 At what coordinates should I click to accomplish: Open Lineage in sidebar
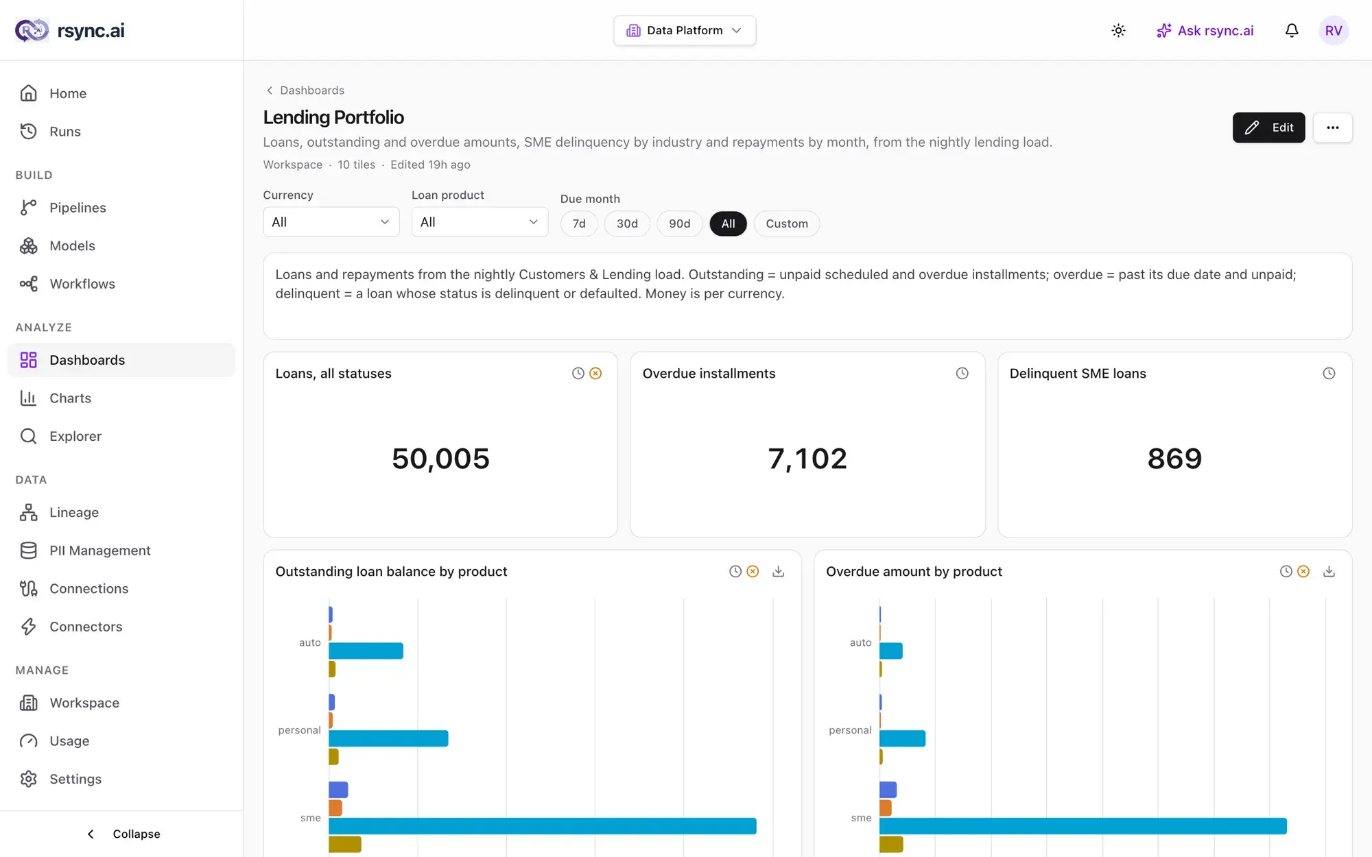click(x=121, y=512)
